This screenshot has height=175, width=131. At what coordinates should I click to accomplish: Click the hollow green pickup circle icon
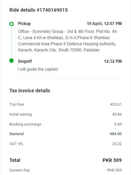point(11,24)
